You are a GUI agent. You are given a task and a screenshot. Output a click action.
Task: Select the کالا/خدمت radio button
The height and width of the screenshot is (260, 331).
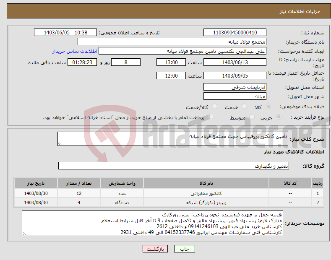click(214, 107)
